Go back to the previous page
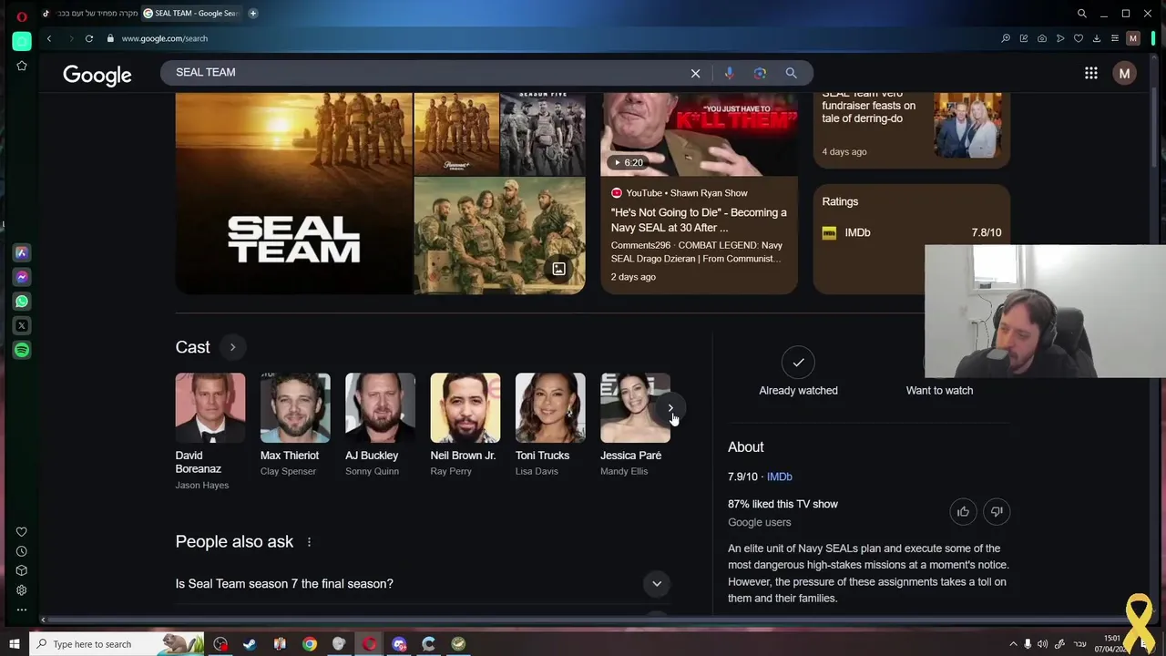 [x=49, y=38]
